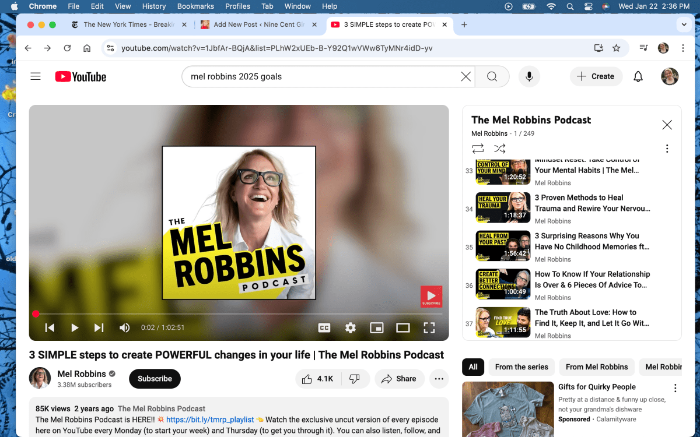
Task: Toggle closed captions on video
Action: 324,328
